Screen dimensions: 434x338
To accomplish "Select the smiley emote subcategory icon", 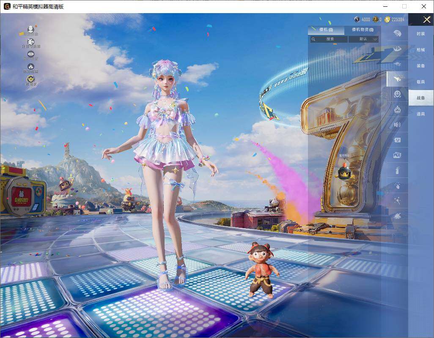I will [398, 94].
